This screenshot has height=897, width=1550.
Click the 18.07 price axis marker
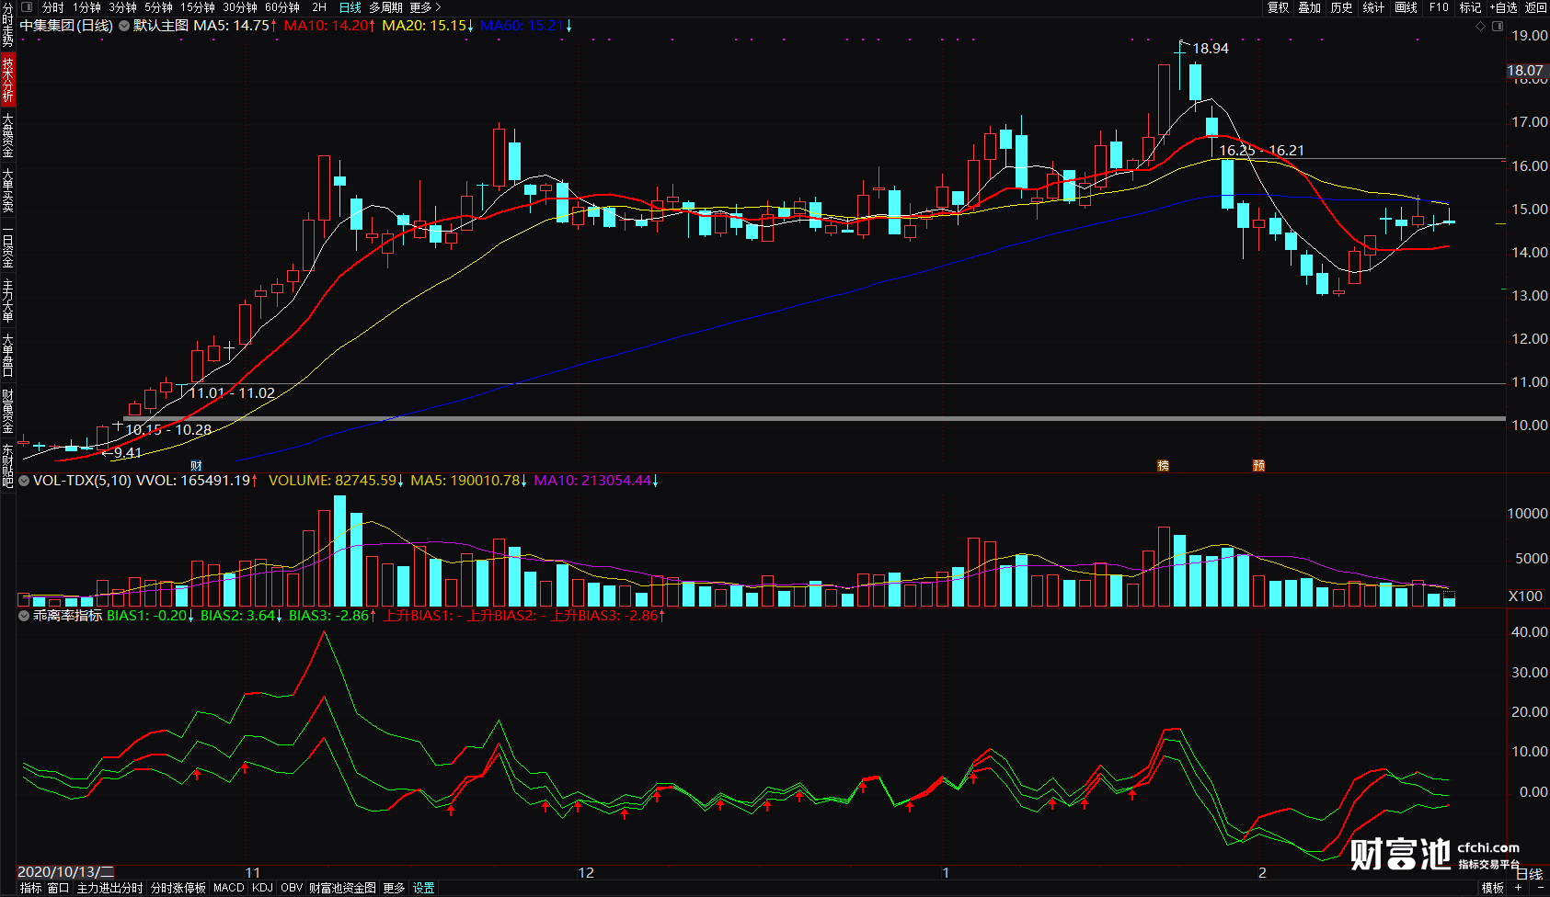coord(1525,71)
